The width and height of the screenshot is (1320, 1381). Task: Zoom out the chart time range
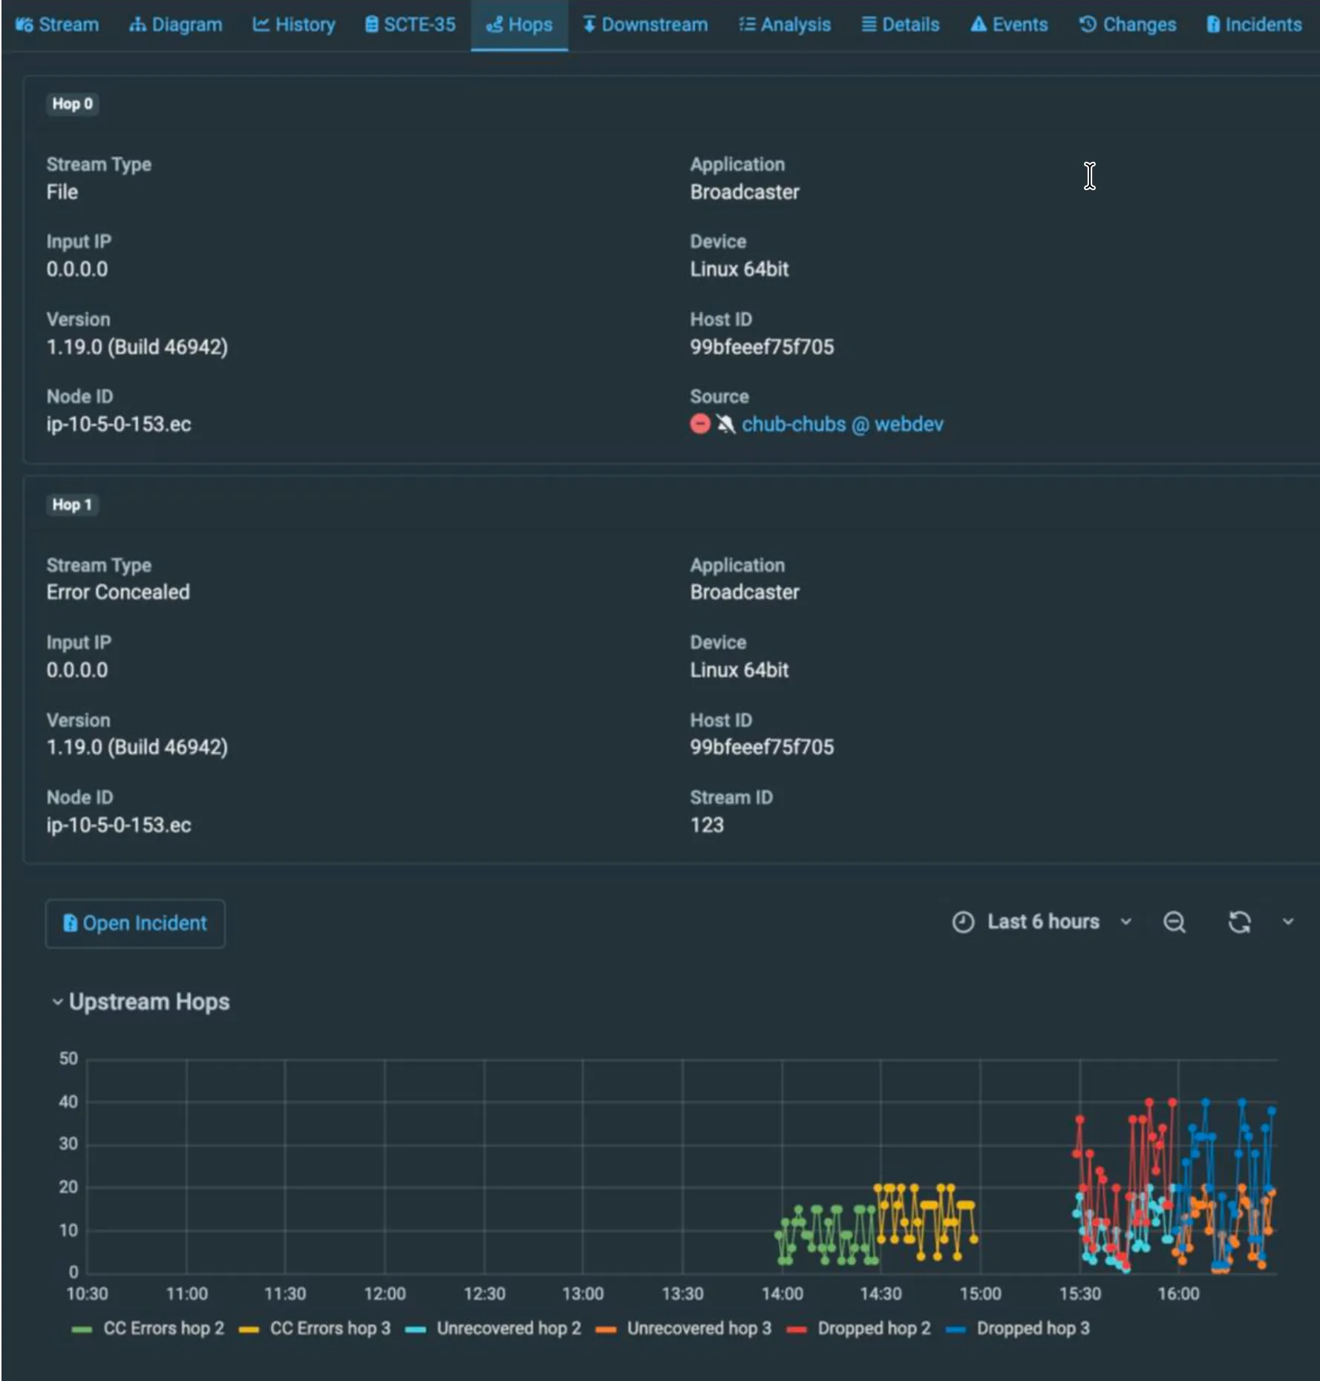1174,922
